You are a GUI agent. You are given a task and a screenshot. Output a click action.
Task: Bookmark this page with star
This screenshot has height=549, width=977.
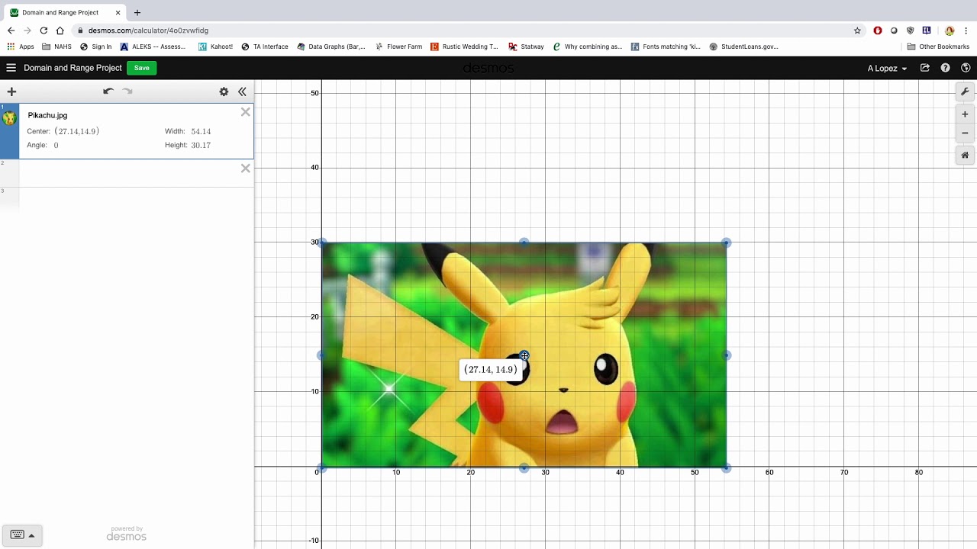pos(857,30)
